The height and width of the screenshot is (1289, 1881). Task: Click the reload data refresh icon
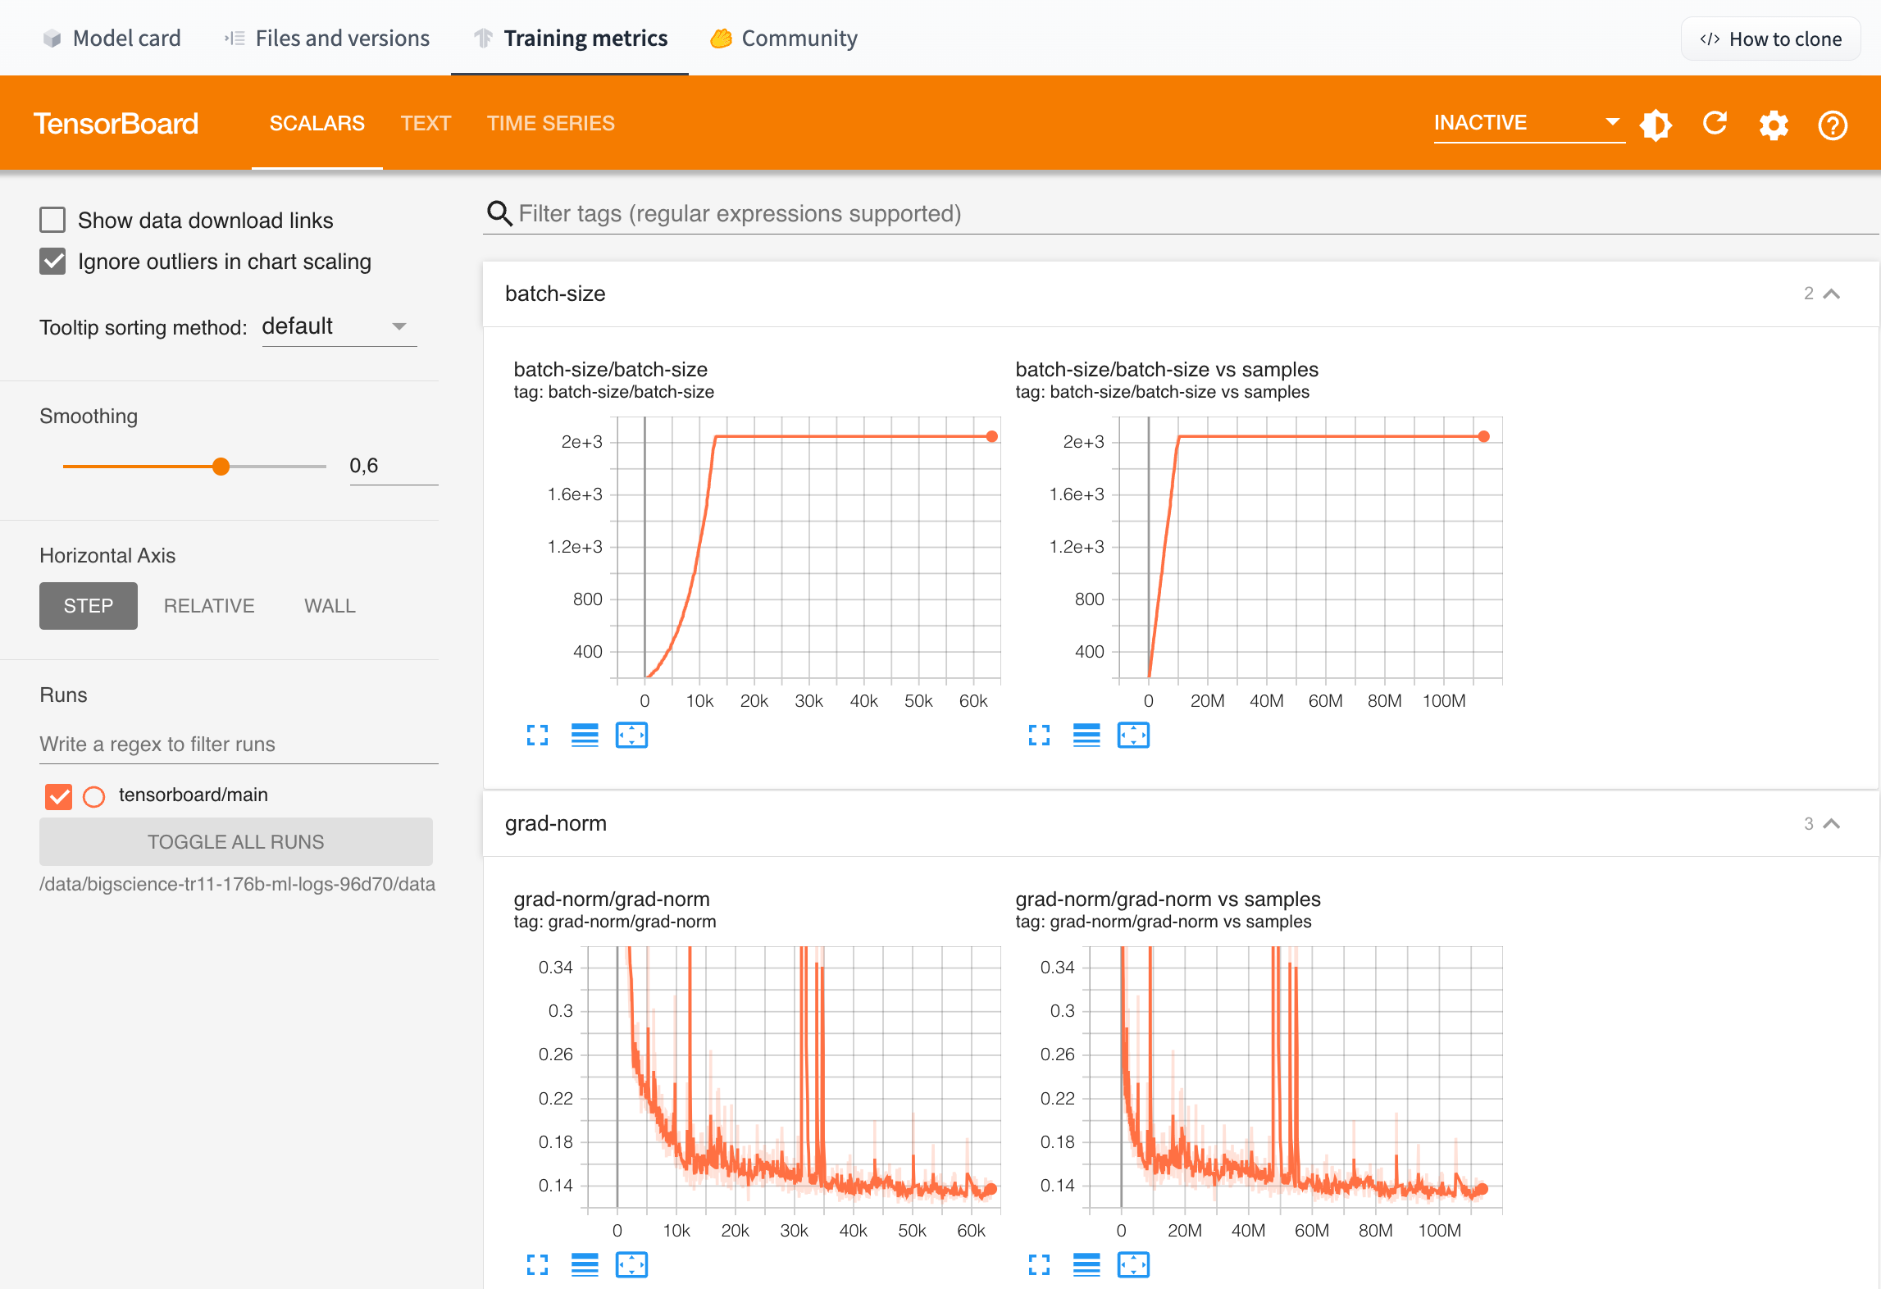click(x=1715, y=124)
